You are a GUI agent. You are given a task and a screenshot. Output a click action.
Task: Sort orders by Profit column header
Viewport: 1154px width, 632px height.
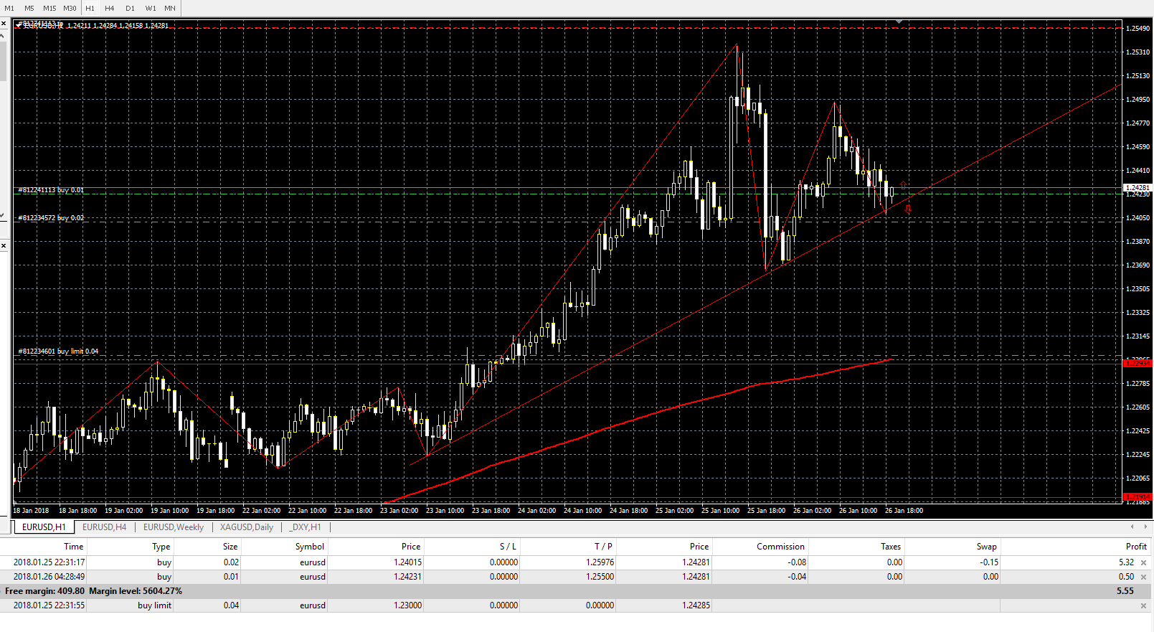pyautogui.click(x=1135, y=547)
